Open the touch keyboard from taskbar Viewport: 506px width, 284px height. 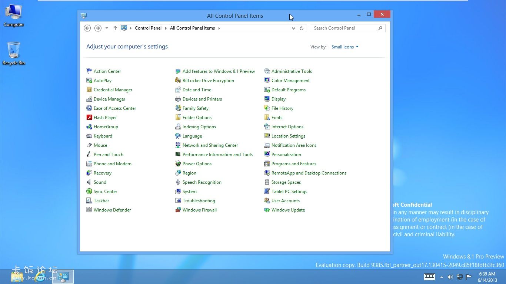429,277
